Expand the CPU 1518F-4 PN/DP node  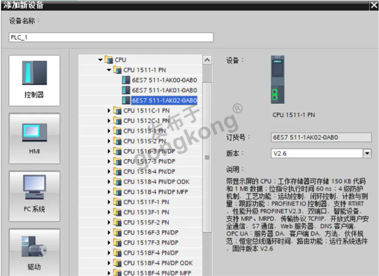[109, 253]
